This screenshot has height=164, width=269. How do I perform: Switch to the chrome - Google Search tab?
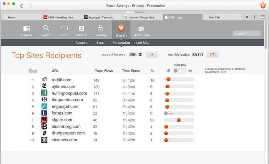click(142, 17)
